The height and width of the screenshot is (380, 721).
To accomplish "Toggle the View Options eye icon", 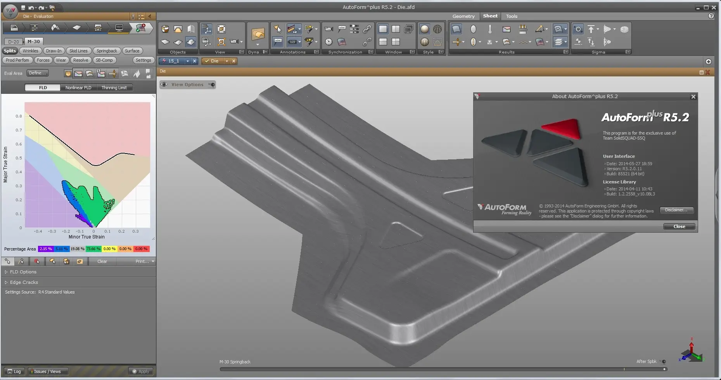I will click(164, 85).
